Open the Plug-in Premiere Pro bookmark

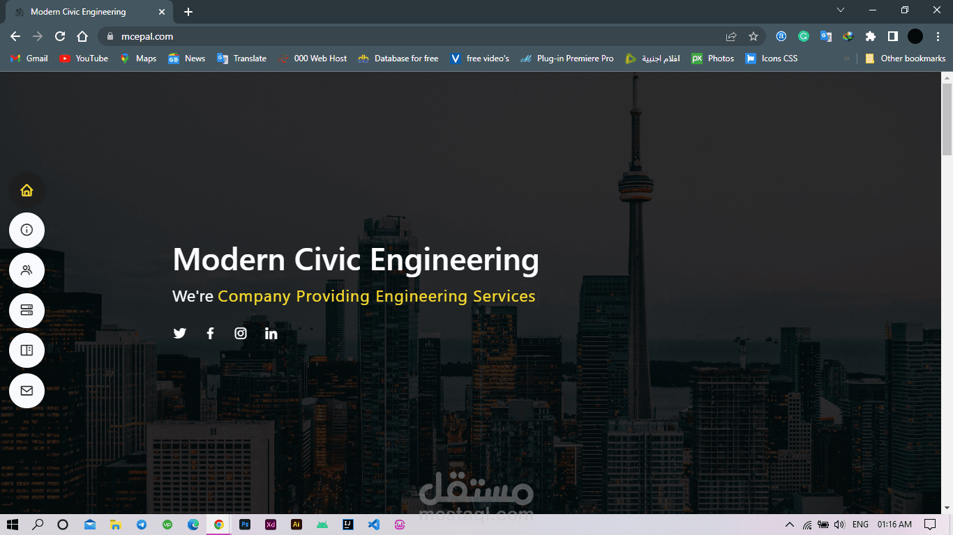(567, 59)
